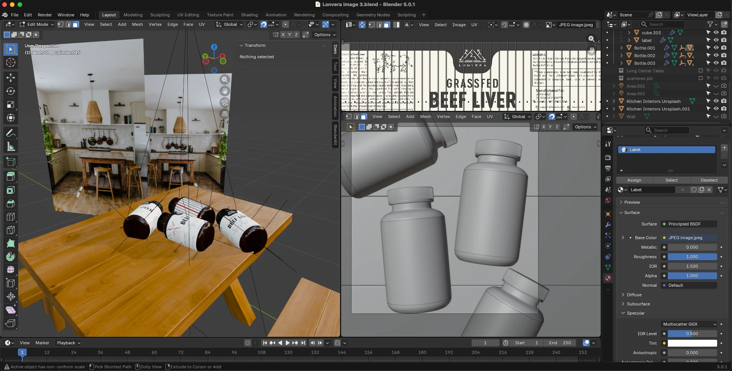Click the Deselect material button
The height and width of the screenshot is (371, 732).
[x=709, y=180]
